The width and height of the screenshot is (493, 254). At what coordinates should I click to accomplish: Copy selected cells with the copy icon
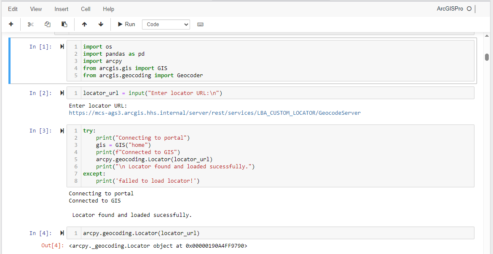pyautogui.click(x=47, y=24)
